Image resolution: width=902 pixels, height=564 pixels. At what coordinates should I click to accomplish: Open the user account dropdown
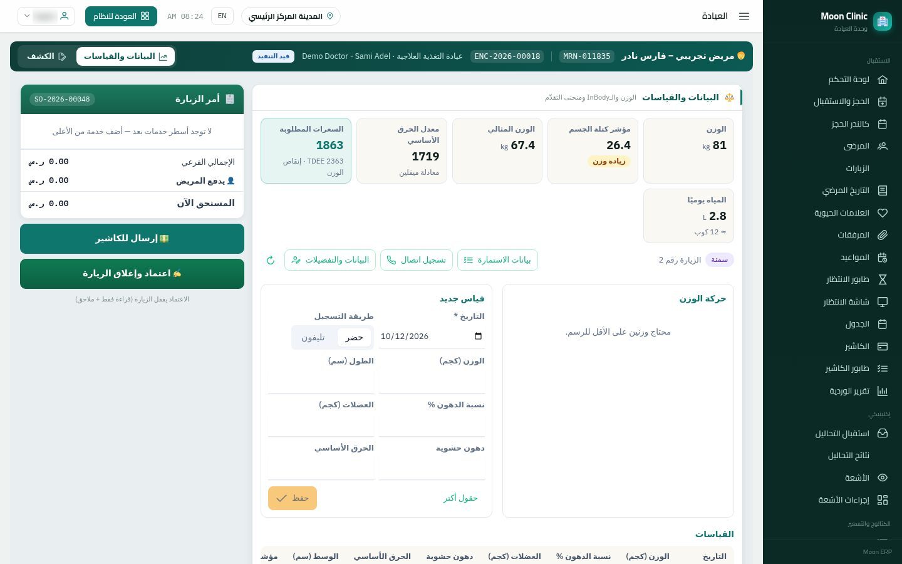46,16
